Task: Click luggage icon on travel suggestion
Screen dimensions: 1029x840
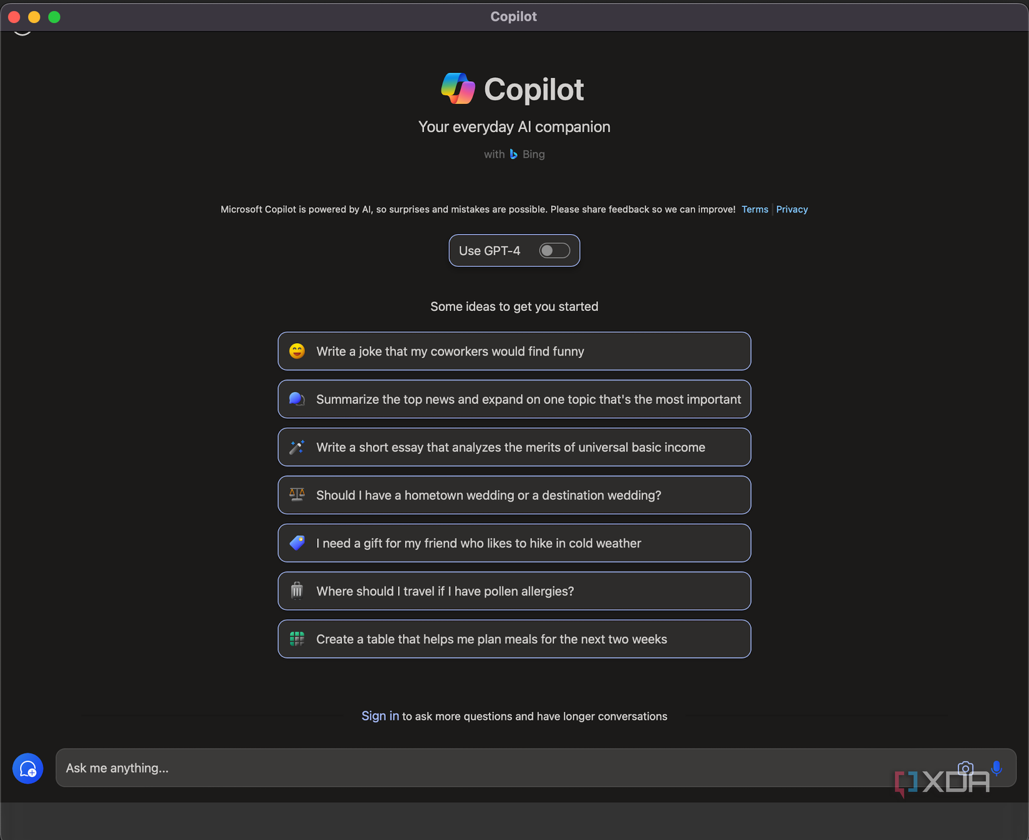Action: (x=297, y=591)
